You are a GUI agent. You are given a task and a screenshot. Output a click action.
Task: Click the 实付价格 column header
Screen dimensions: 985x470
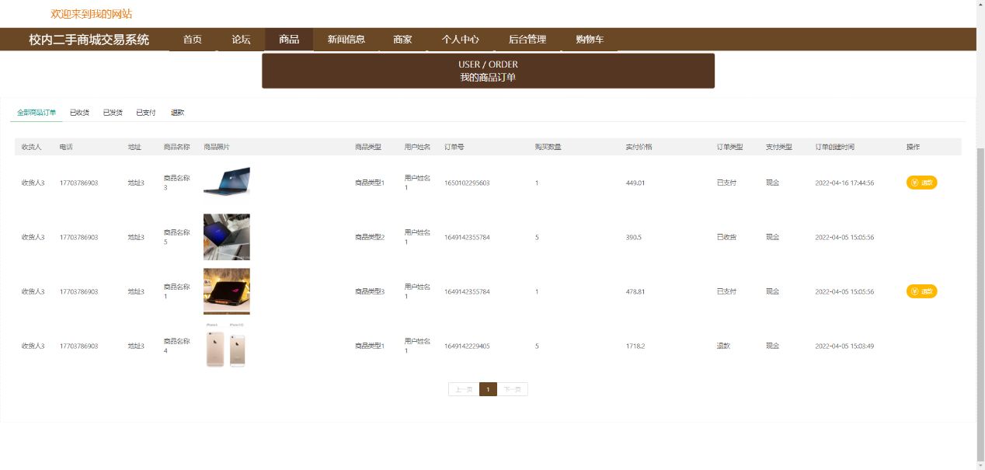(x=639, y=147)
